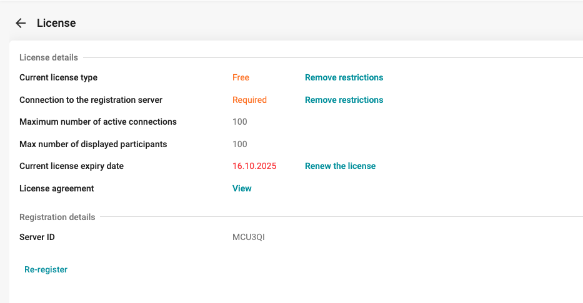Click the License details section header

point(49,57)
